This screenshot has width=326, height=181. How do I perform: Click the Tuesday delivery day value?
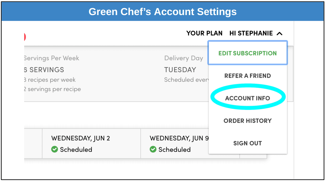coord(180,70)
